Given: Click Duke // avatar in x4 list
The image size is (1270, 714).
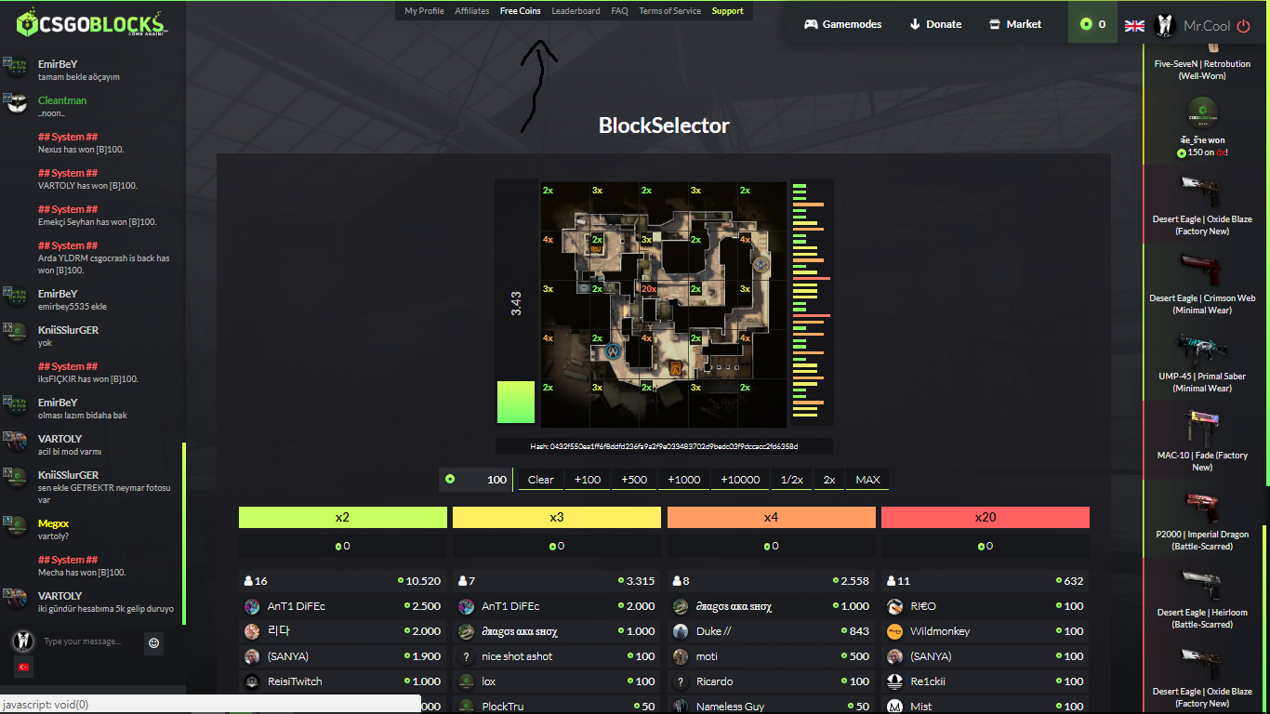Looking at the screenshot, I should click(x=681, y=631).
